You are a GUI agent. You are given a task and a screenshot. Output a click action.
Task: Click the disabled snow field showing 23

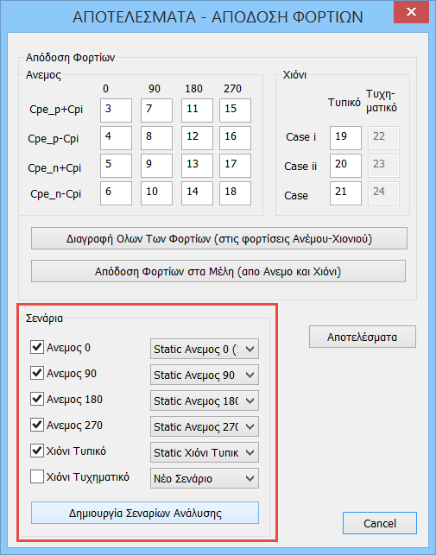pos(383,166)
